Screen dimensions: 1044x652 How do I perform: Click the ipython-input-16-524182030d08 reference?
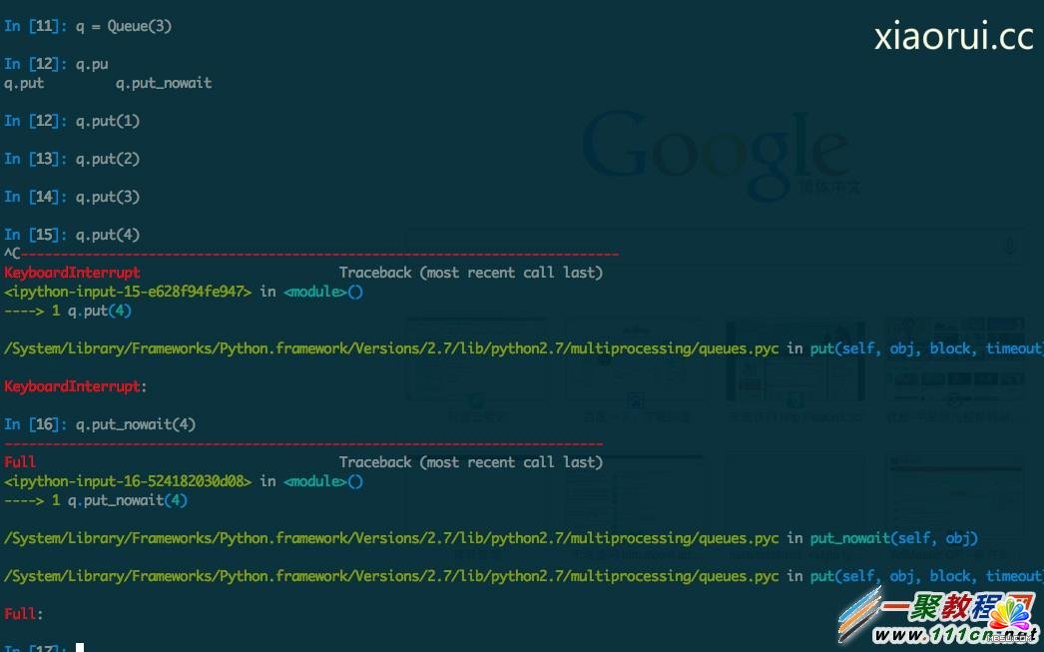pyautogui.click(x=128, y=481)
